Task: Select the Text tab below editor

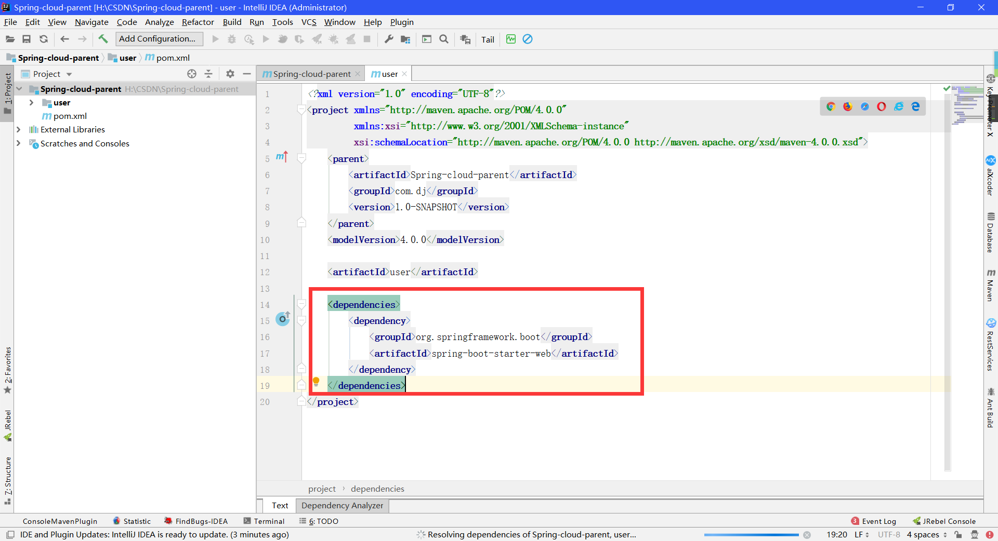Action: 280,505
